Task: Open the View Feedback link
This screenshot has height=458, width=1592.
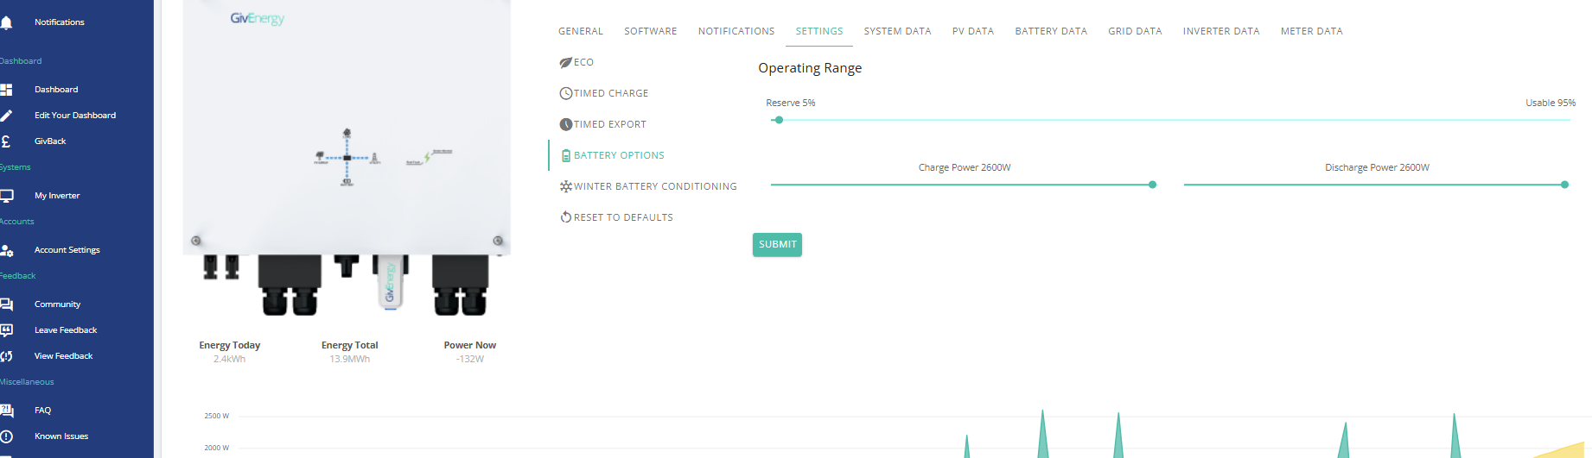Action: [x=63, y=356]
